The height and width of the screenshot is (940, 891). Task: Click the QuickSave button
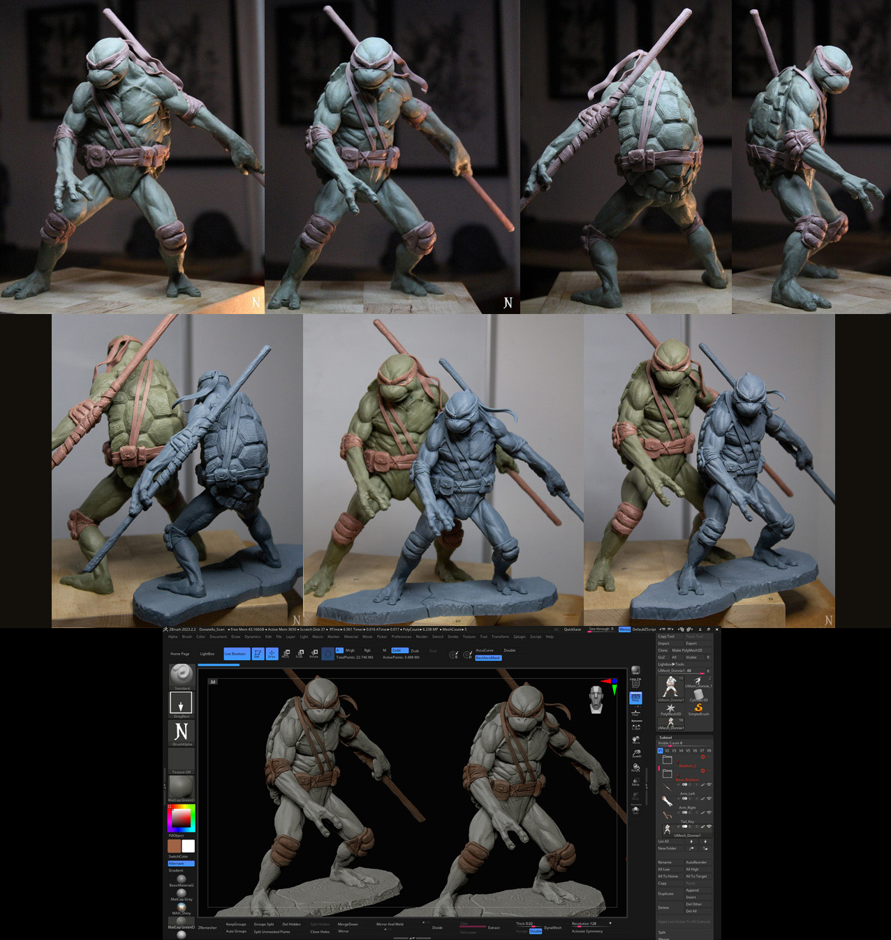coord(573,629)
